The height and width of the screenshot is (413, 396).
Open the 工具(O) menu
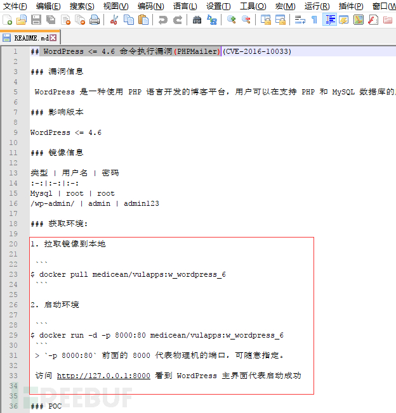pyautogui.click(x=253, y=6)
